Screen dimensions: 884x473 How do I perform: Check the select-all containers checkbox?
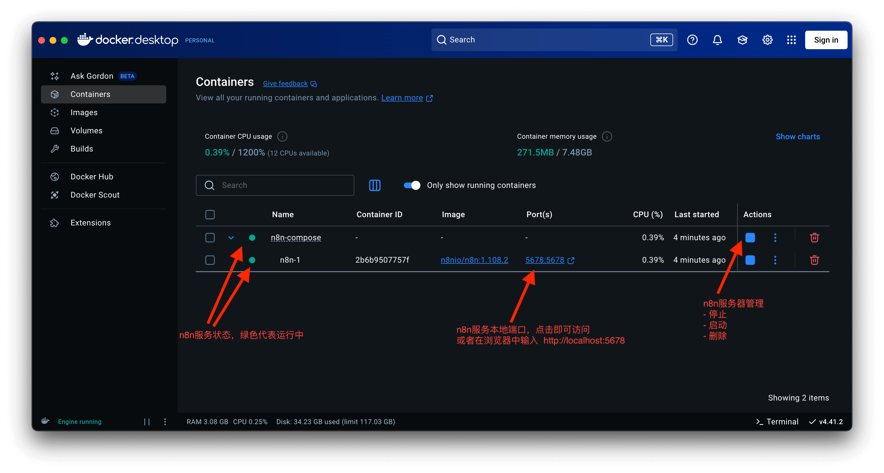pos(210,214)
